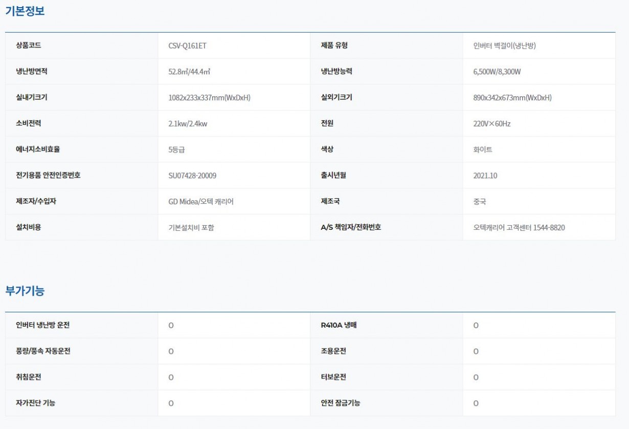
Task: Click the 기본설치비 포함 installation cost value
Action: (x=191, y=228)
